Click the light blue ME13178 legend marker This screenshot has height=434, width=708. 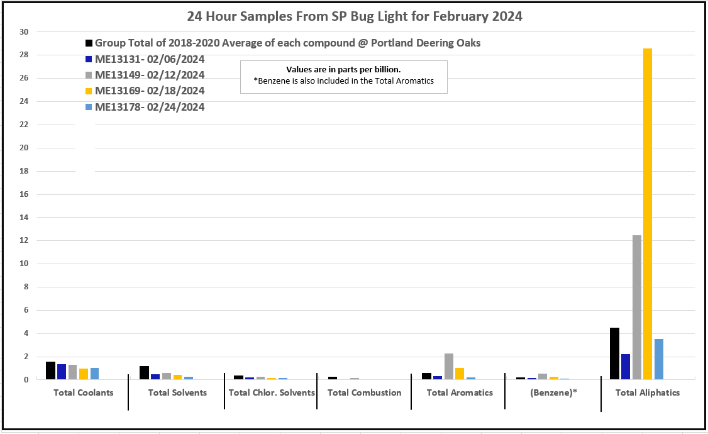(x=89, y=108)
